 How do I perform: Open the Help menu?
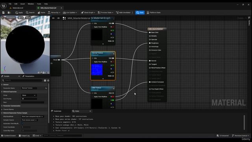tap(46, 4)
